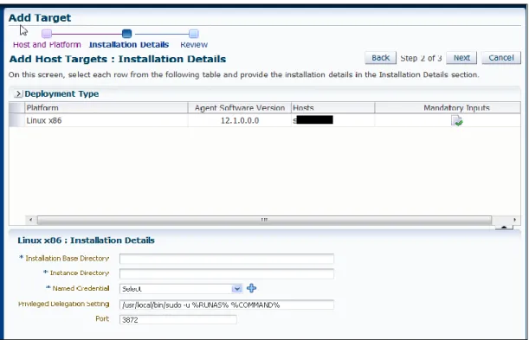
Task: Click the table scrollbar right arrow
Action: (x=514, y=220)
